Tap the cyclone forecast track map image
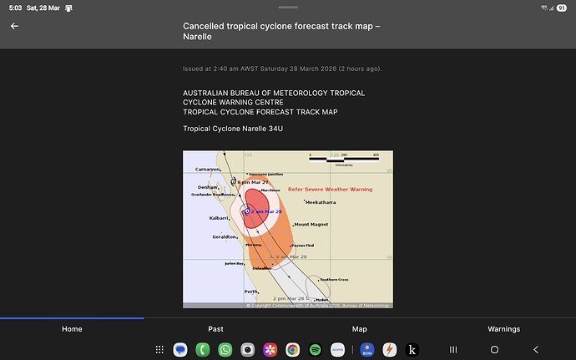This screenshot has width=576, height=360. pos(288,229)
